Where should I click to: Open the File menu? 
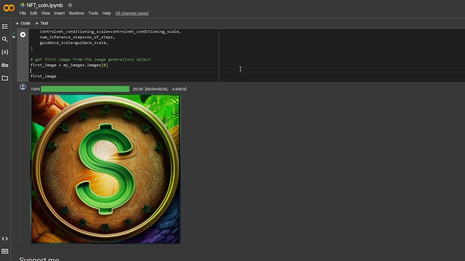[x=23, y=13]
